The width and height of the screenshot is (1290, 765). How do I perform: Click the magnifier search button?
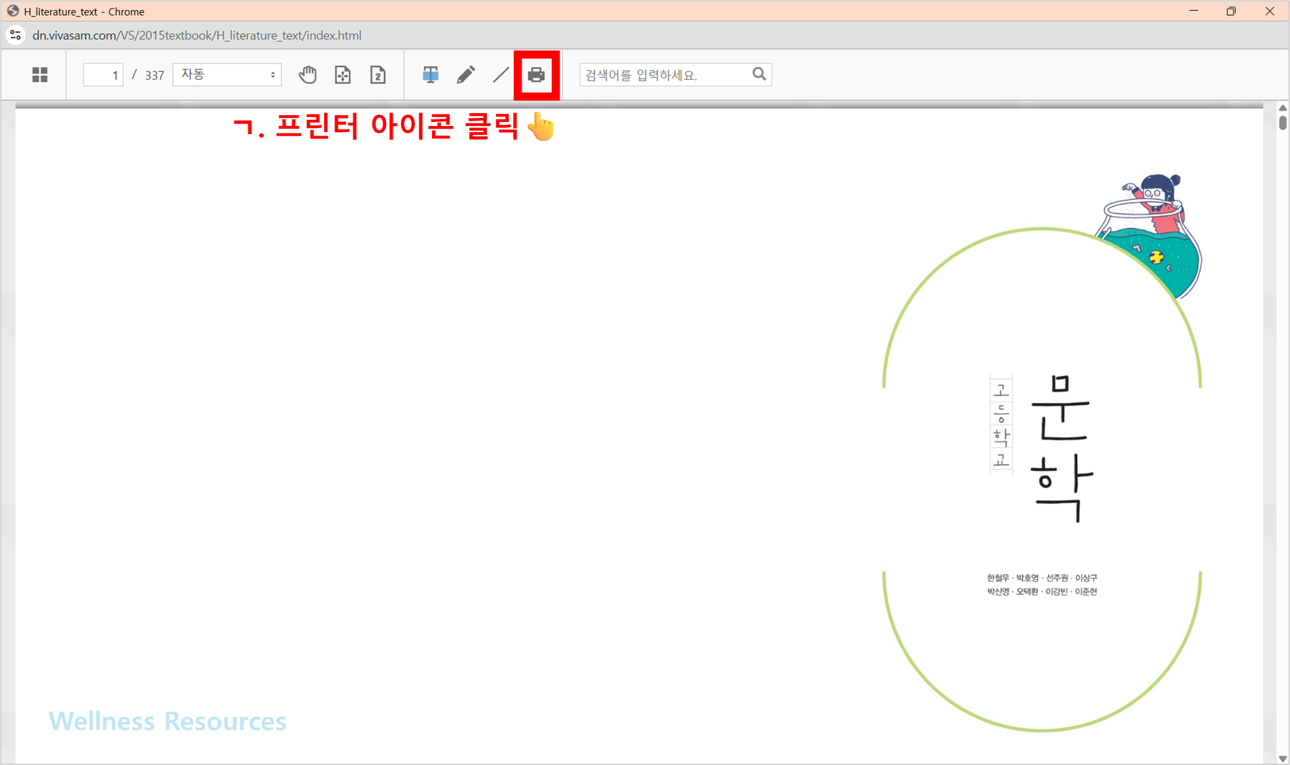click(x=760, y=74)
